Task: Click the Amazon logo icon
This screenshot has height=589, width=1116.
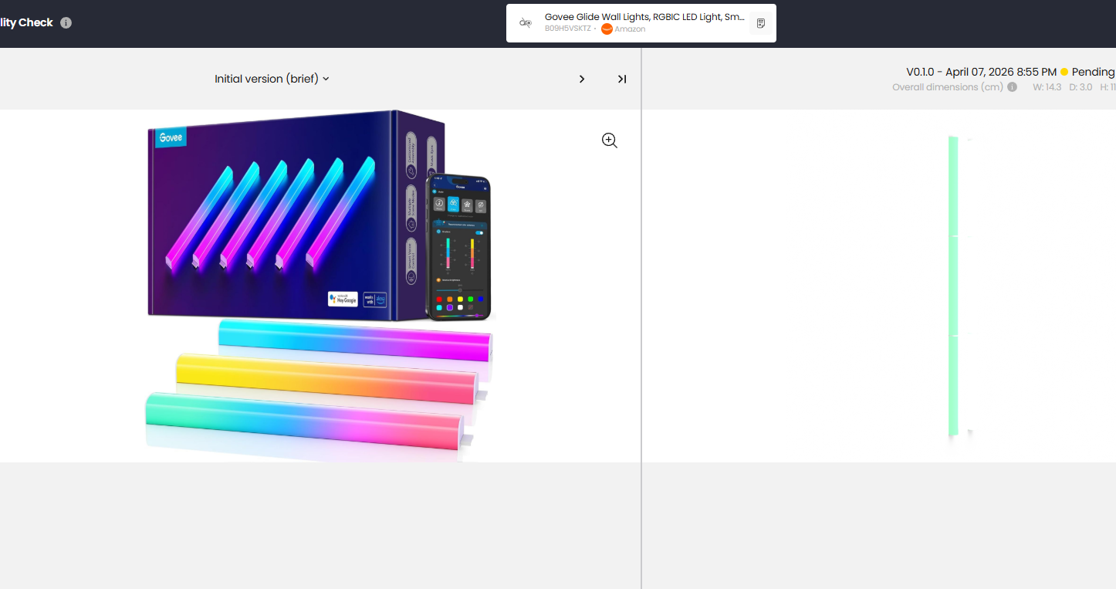Action: (607, 29)
